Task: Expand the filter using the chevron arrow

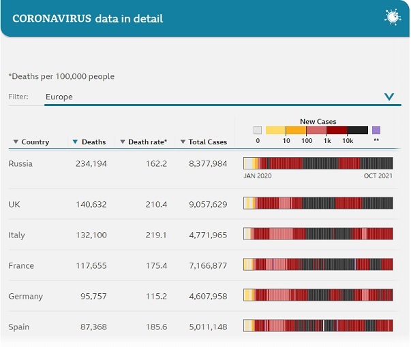Action: coord(389,97)
